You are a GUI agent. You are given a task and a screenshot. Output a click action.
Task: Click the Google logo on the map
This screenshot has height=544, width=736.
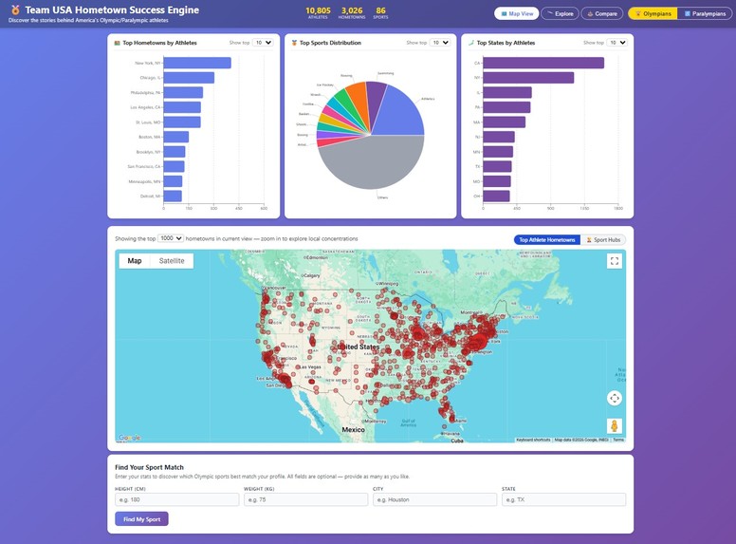pos(130,438)
